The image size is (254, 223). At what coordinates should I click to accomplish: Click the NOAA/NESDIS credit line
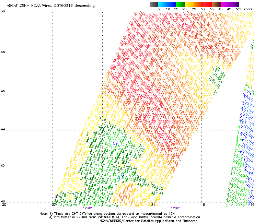point(148,221)
